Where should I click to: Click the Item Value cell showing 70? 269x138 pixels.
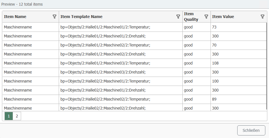[214, 45]
